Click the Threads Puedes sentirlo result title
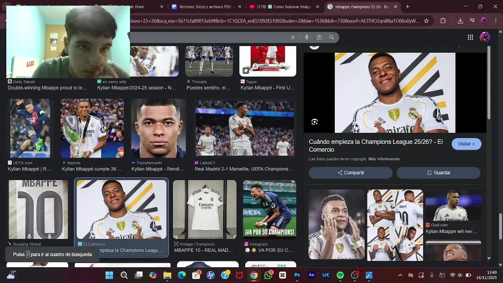503x283 pixels. [x=208, y=88]
